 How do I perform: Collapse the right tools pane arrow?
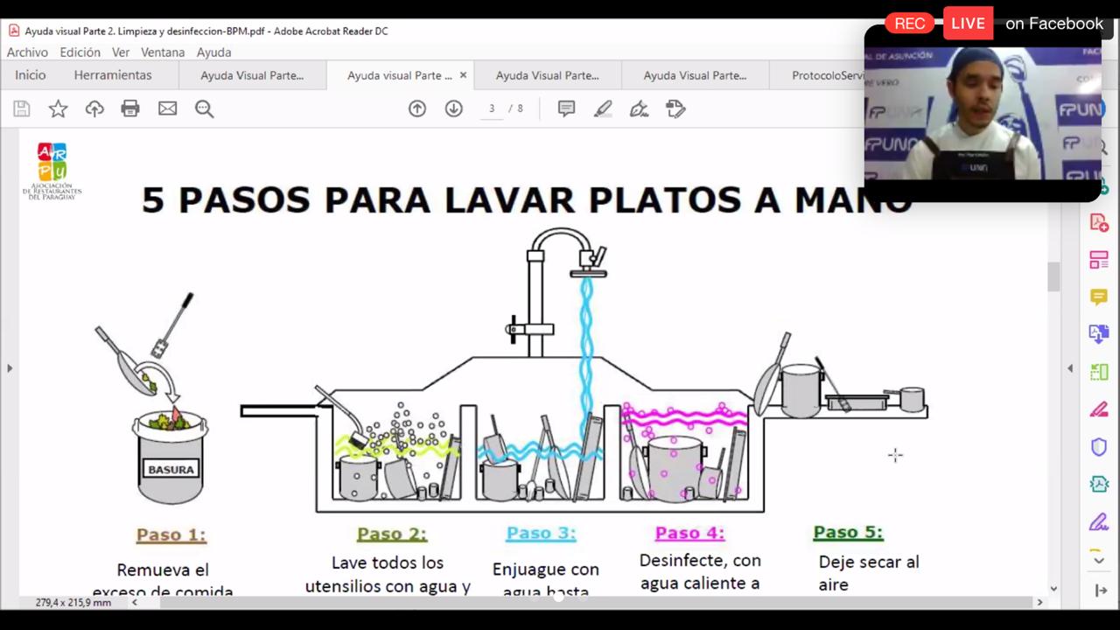1070,368
